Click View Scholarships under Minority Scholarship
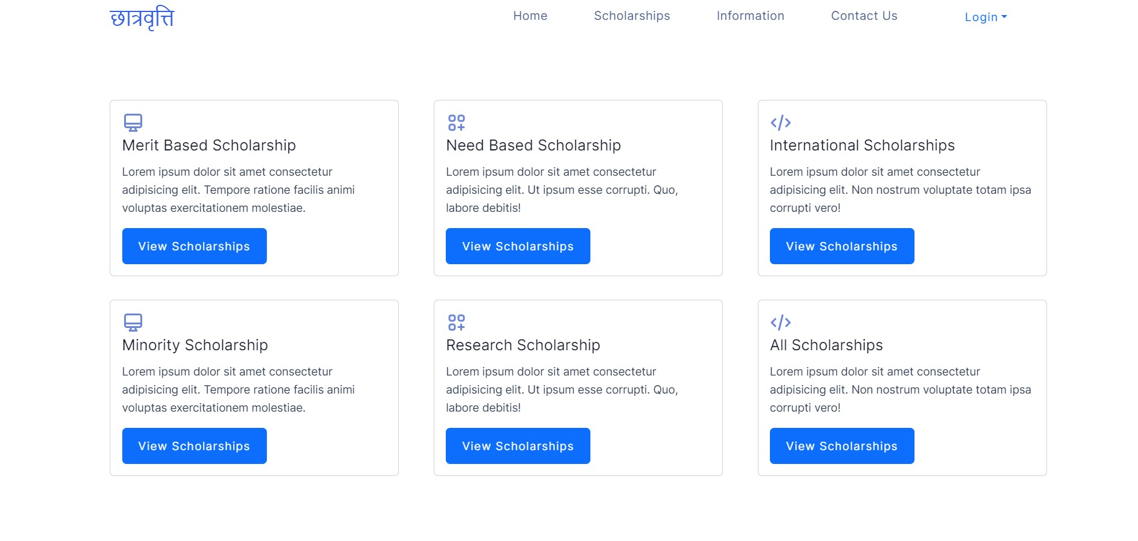This screenshot has height=541, width=1138. [194, 445]
